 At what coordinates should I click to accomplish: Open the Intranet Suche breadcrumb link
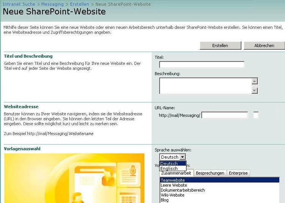click(x=19, y=4)
